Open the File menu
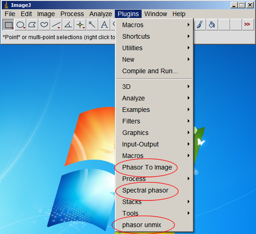Screen dimensions: 256x234 [x=10, y=14]
